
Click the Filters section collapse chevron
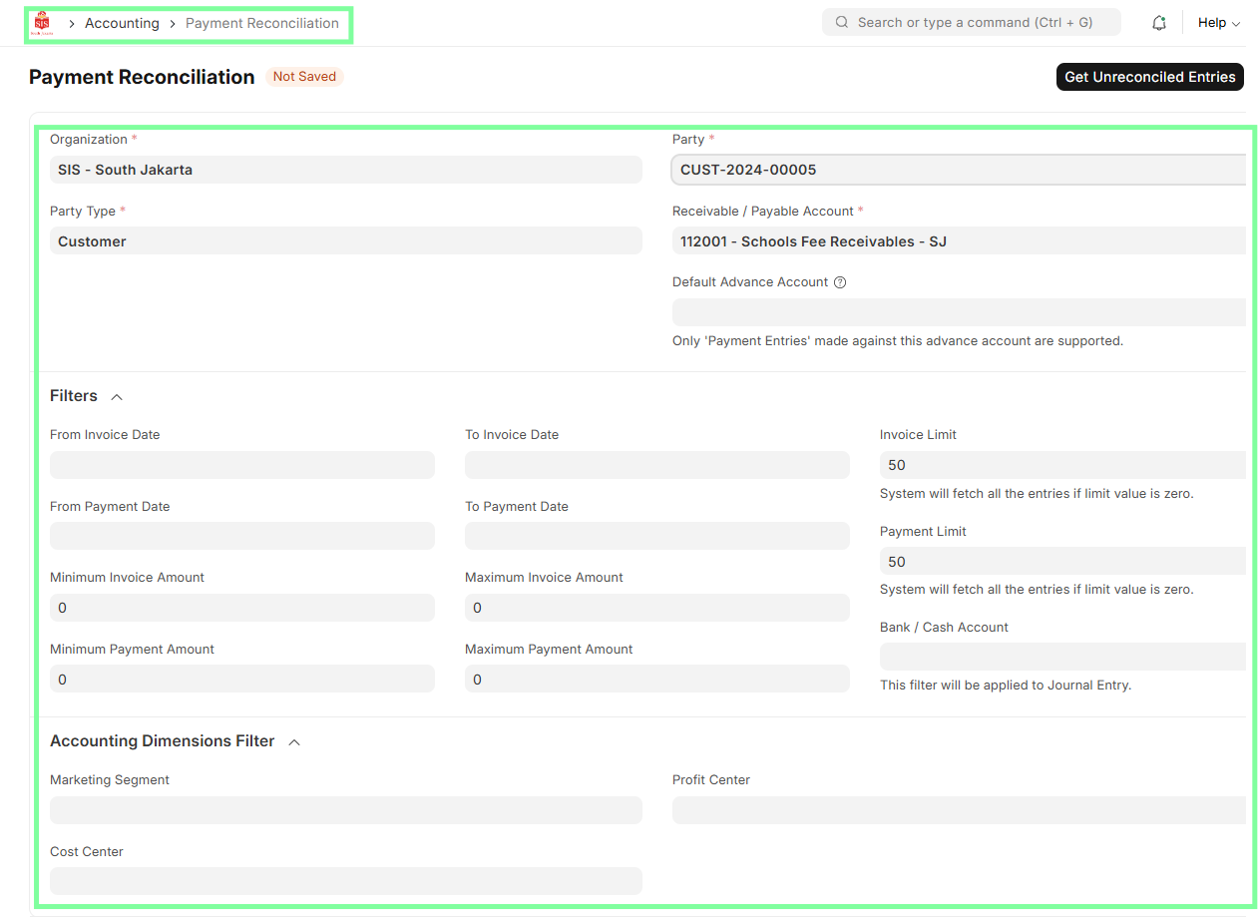[x=117, y=396]
